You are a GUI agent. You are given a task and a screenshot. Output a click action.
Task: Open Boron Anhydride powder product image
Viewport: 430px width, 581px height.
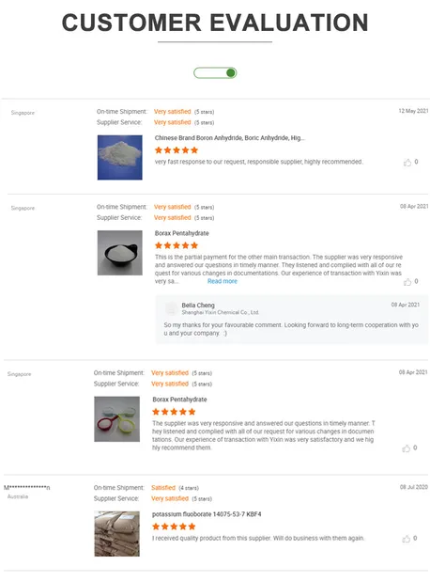(x=119, y=158)
